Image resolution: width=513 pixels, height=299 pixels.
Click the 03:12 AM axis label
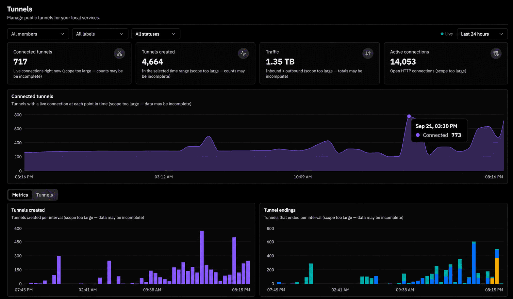(164, 177)
